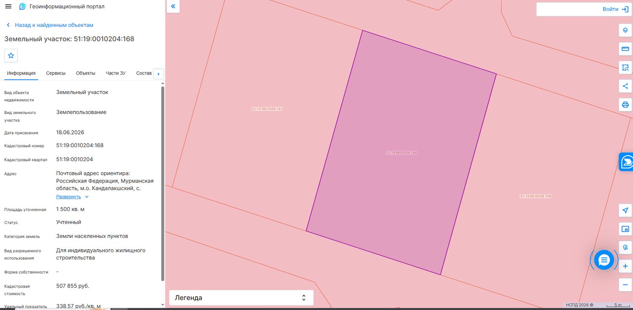Click the target search icon above zoom
Viewport: 633px width, 310px height.
pyautogui.click(x=625, y=248)
